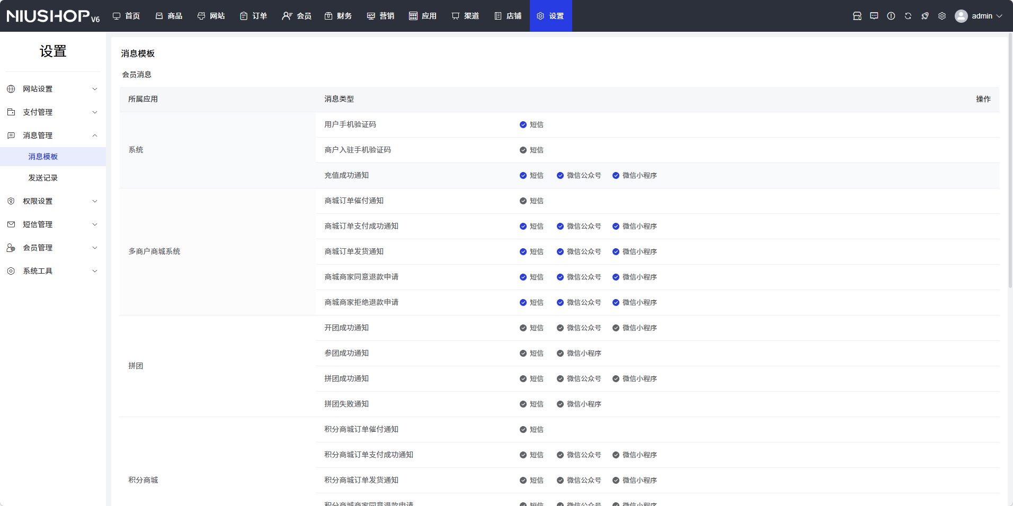Open the message chat bubble icon

click(874, 16)
